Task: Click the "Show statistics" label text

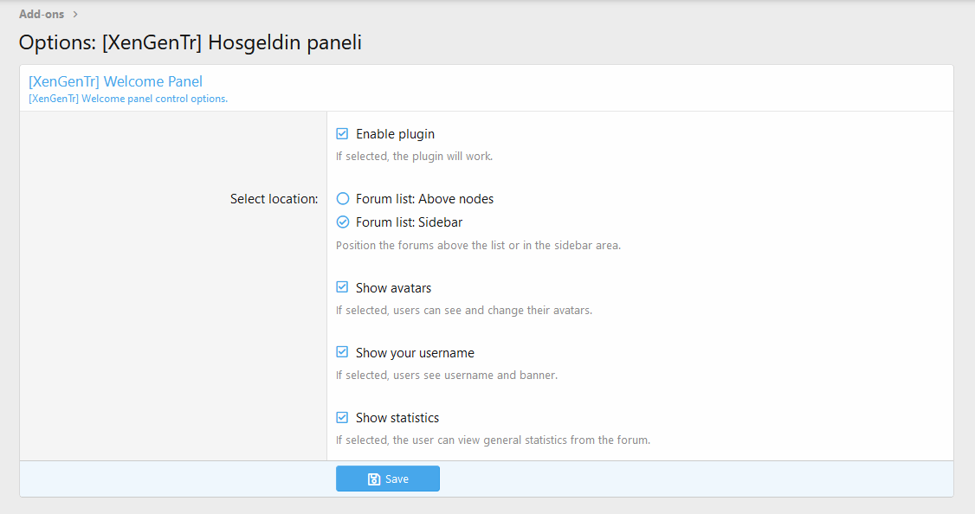Action: click(397, 417)
